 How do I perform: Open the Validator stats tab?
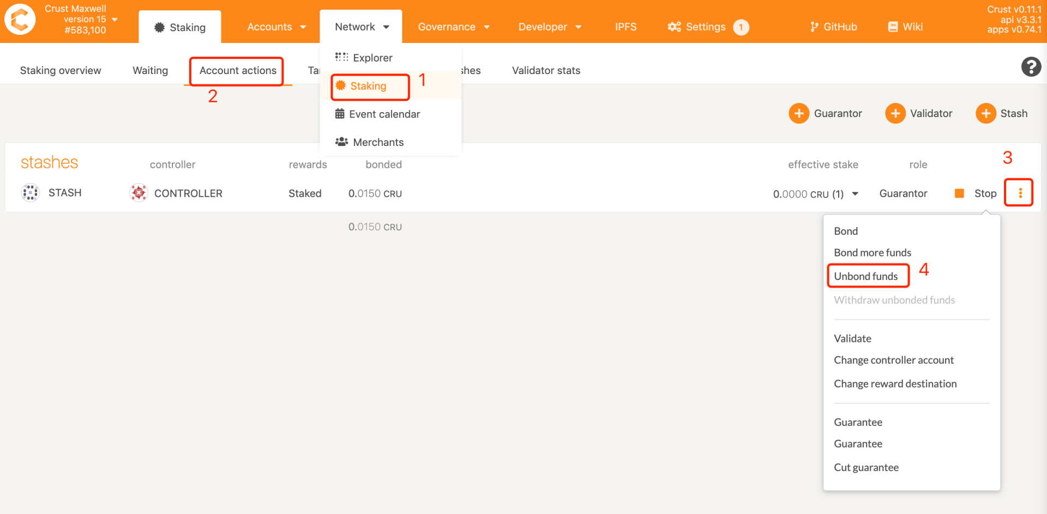tap(546, 70)
